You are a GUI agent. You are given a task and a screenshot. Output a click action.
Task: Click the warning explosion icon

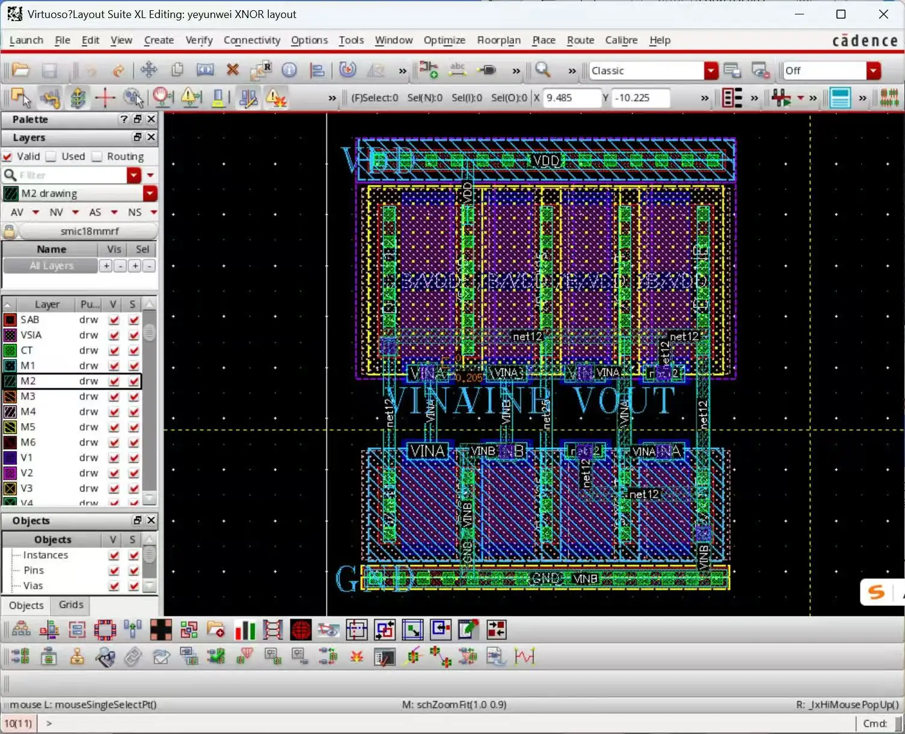tap(276, 97)
